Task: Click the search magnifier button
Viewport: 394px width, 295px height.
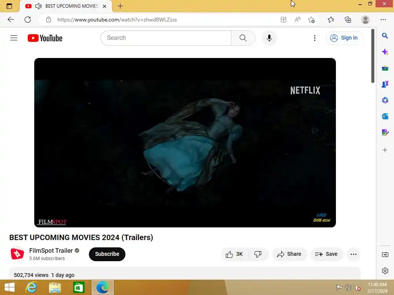Action: pyautogui.click(x=243, y=38)
